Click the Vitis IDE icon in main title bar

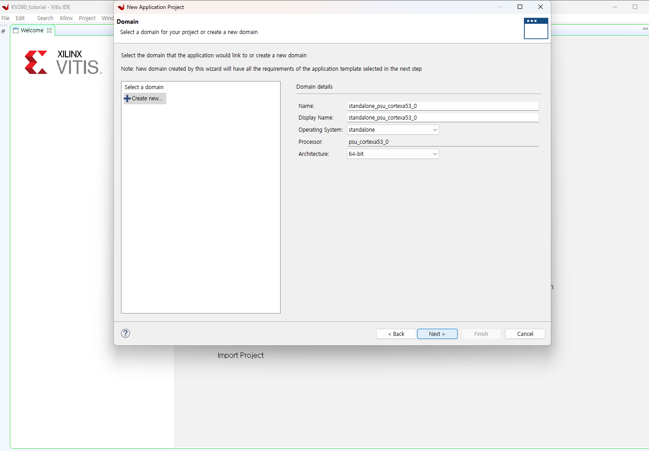point(5,7)
